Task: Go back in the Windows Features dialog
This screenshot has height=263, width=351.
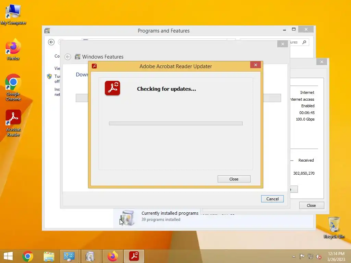Action: tap(68, 57)
